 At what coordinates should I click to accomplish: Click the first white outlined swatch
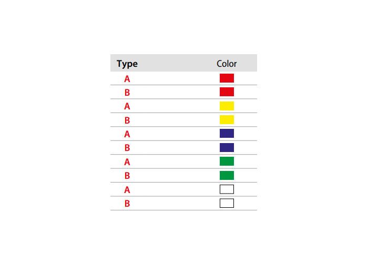coord(227,189)
